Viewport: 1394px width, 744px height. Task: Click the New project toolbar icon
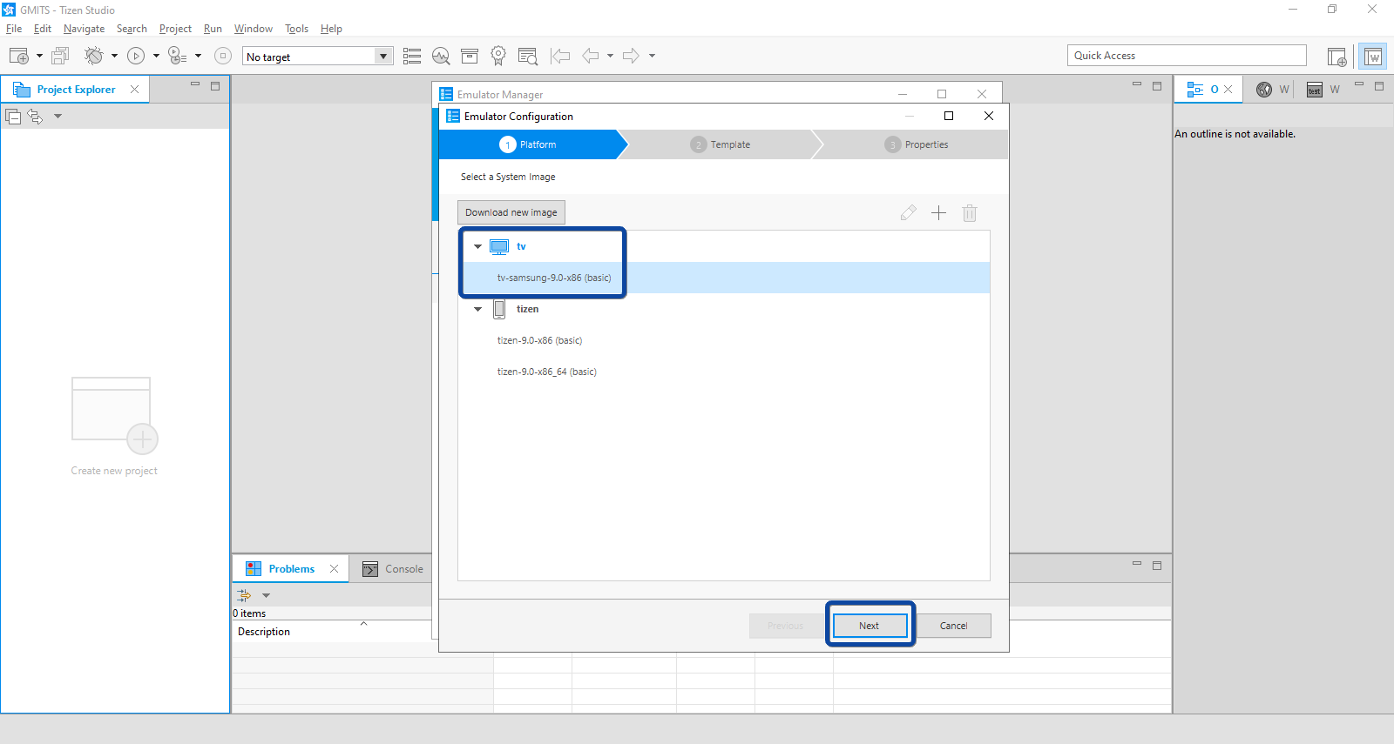(x=18, y=56)
